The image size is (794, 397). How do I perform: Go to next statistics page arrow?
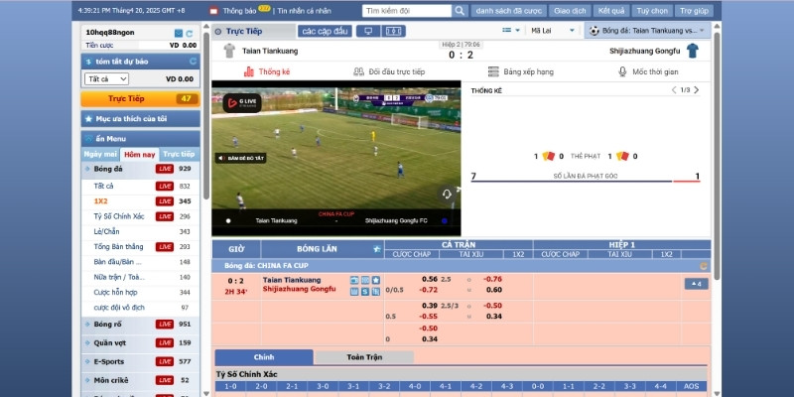click(x=697, y=90)
